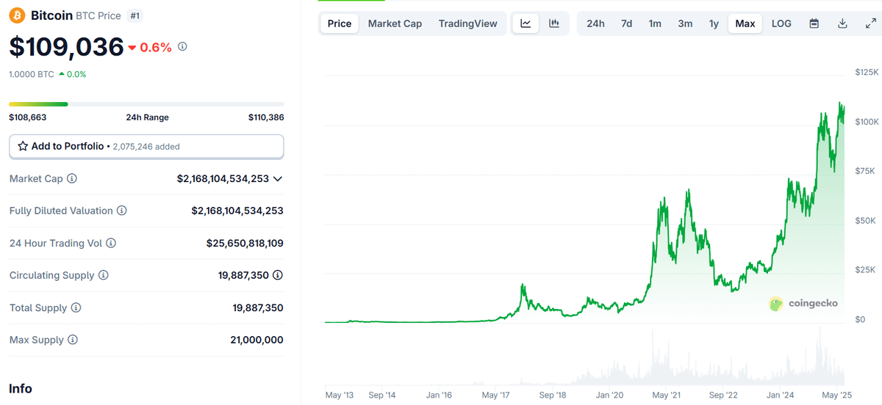Download chart data icon
Image resolution: width=882 pixels, height=405 pixels.
(842, 23)
